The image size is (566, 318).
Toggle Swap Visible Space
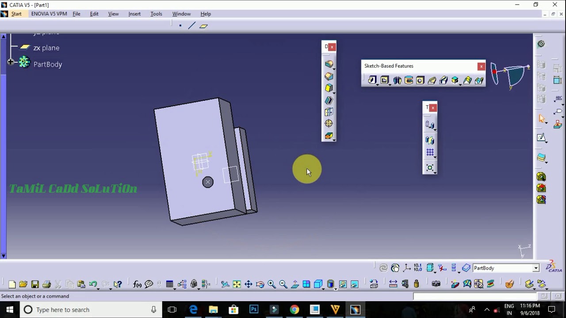point(354,284)
